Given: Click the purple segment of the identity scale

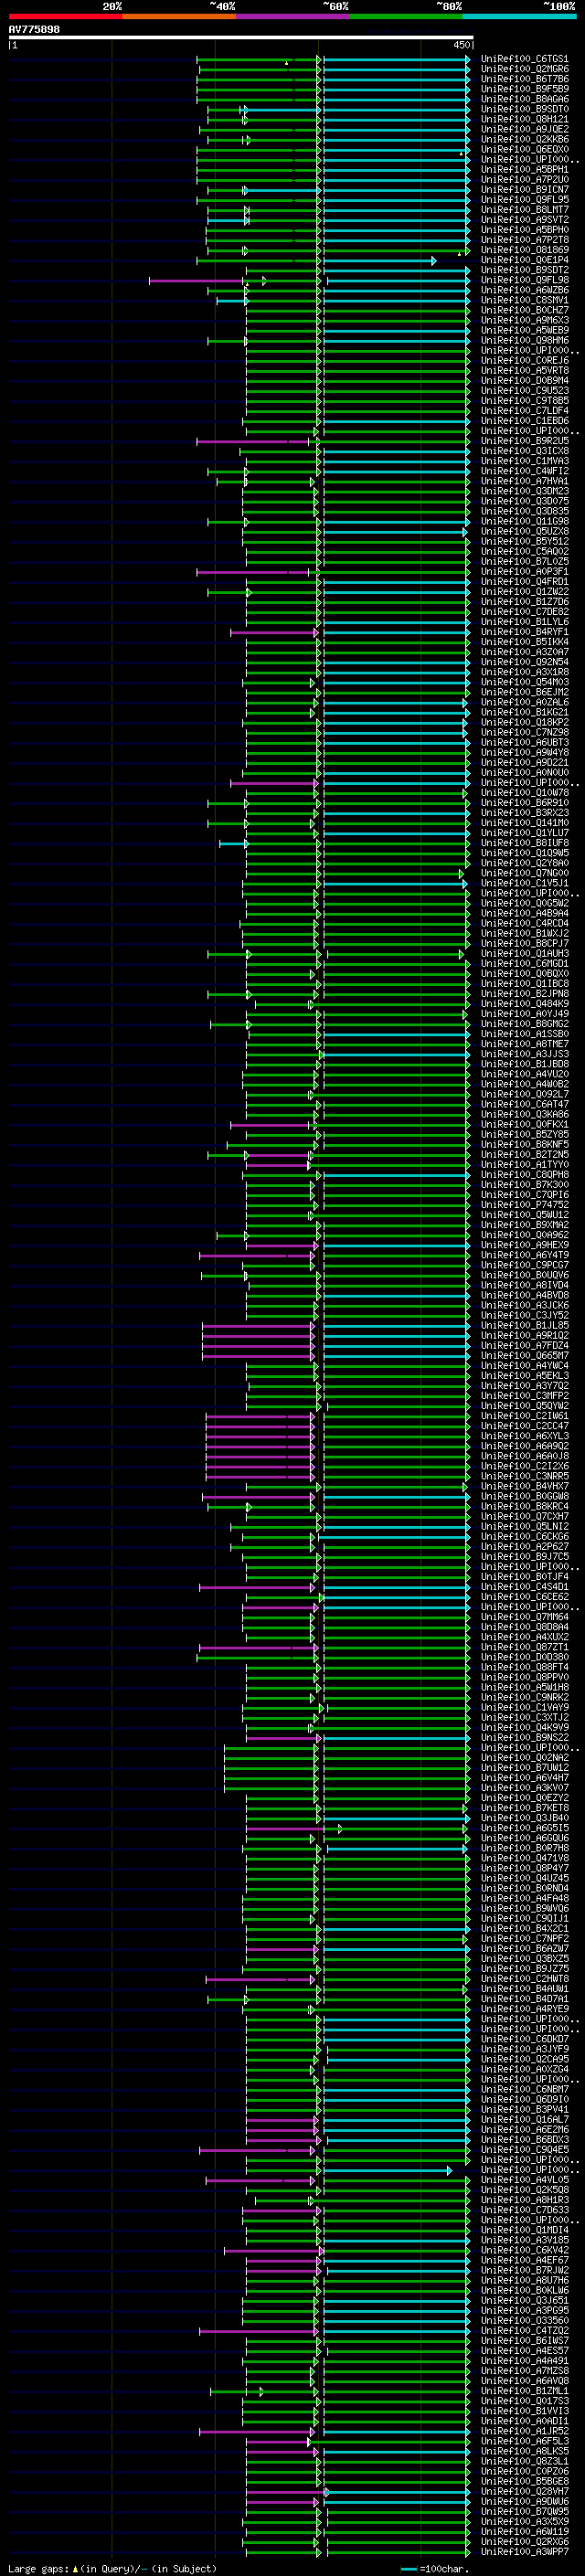Looking at the screenshot, I should tap(292, 17).
